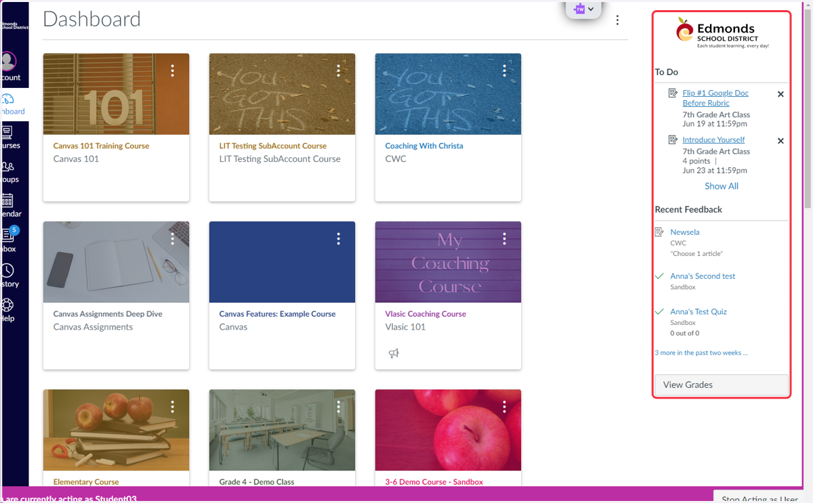Open the Dashboard icon in sidebar

tap(7, 100)
